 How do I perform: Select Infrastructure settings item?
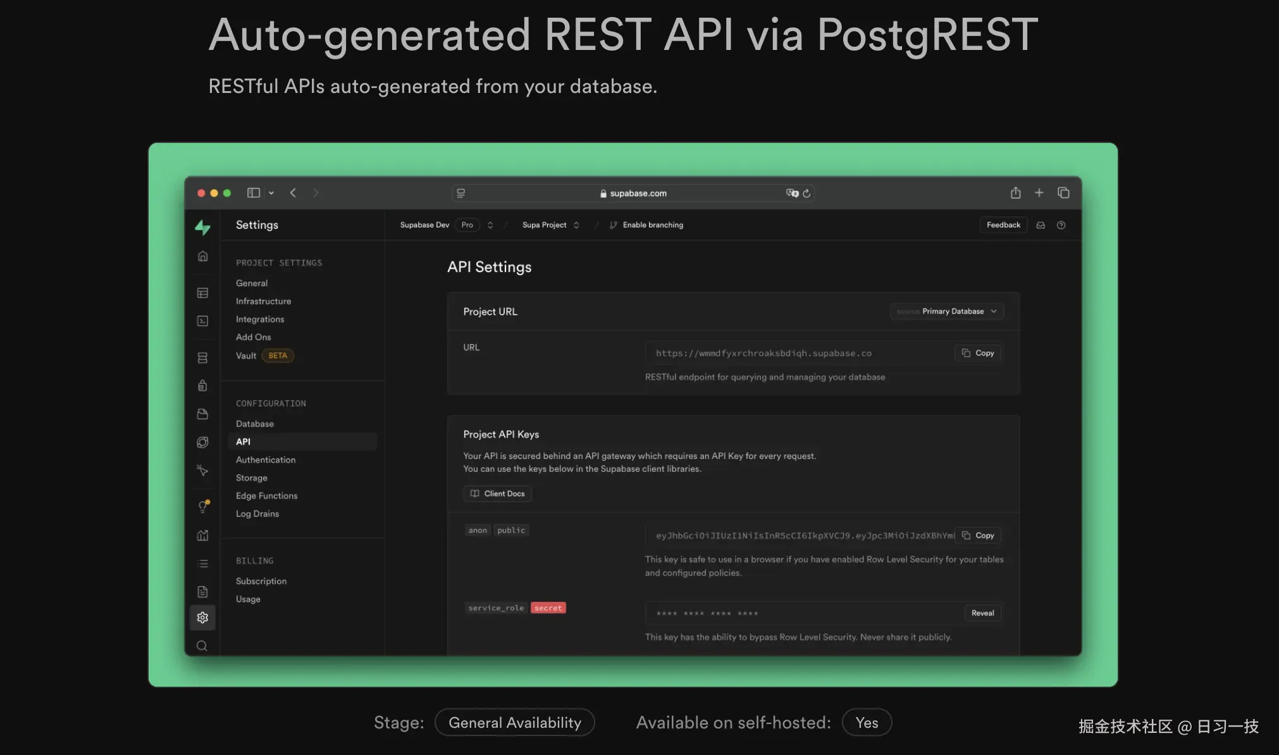[x=264, y=301]
